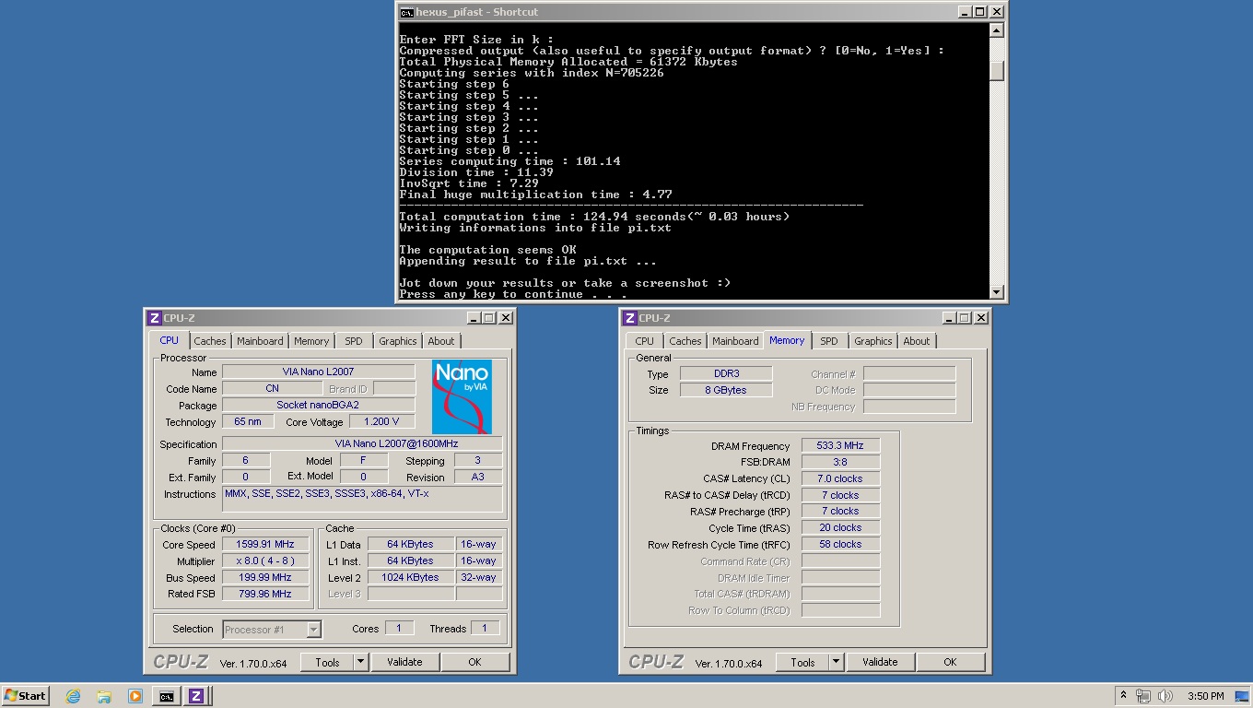Click the VIA Nano processor logo
The image size is (1253, 708).
(x=462, y=396)
